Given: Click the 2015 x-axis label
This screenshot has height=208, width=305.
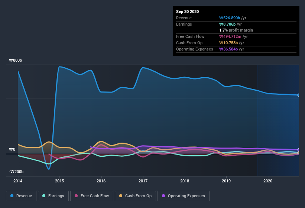Looking at the screenshot, I should (59, 181).
